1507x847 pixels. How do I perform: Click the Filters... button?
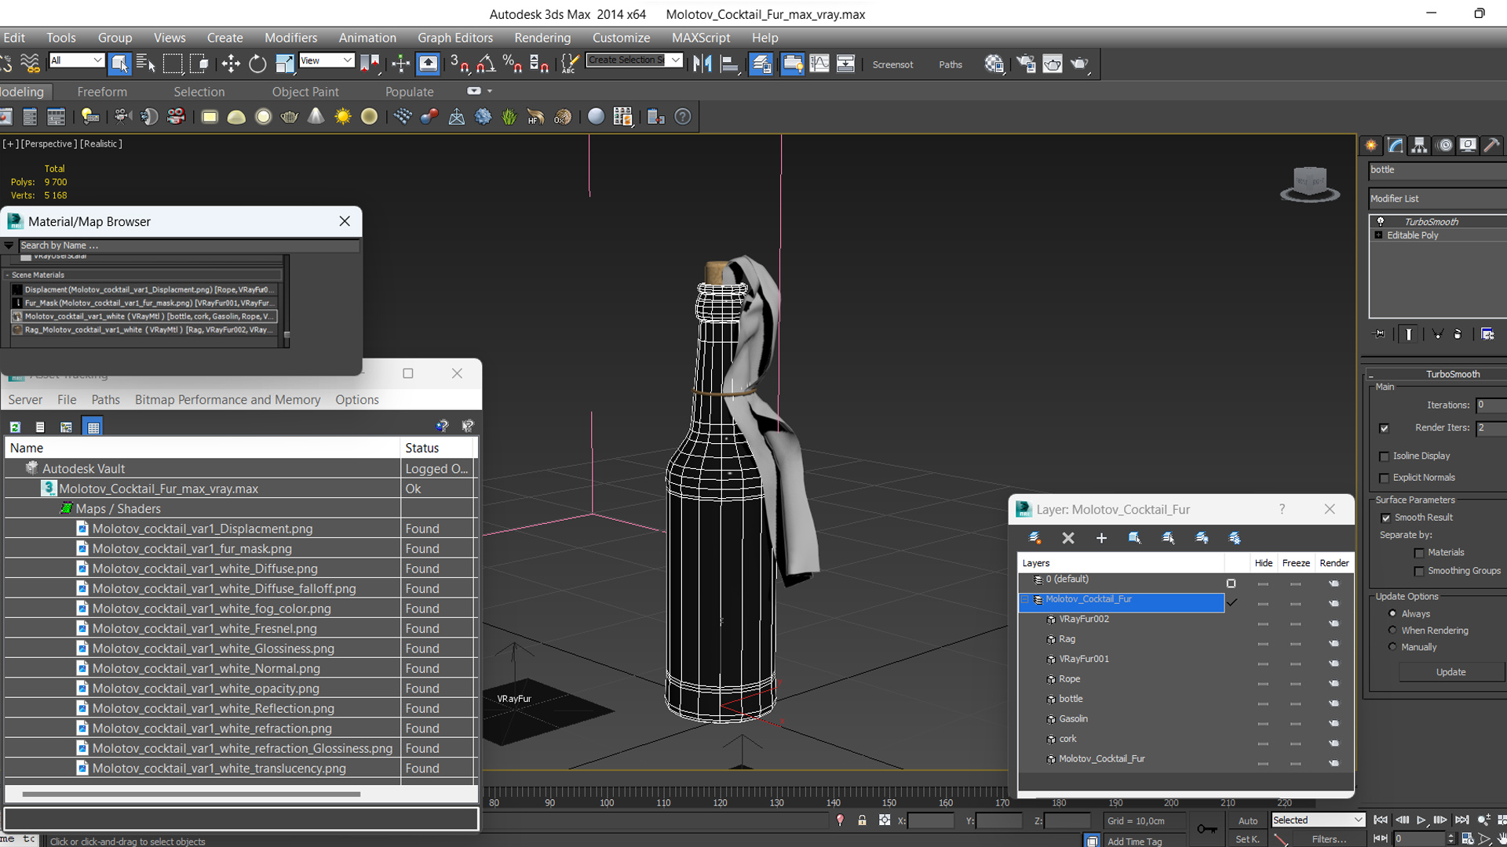[1329, 839]
